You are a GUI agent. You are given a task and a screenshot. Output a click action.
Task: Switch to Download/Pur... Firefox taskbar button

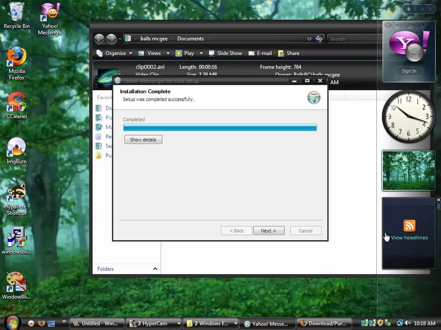(324, 324)
